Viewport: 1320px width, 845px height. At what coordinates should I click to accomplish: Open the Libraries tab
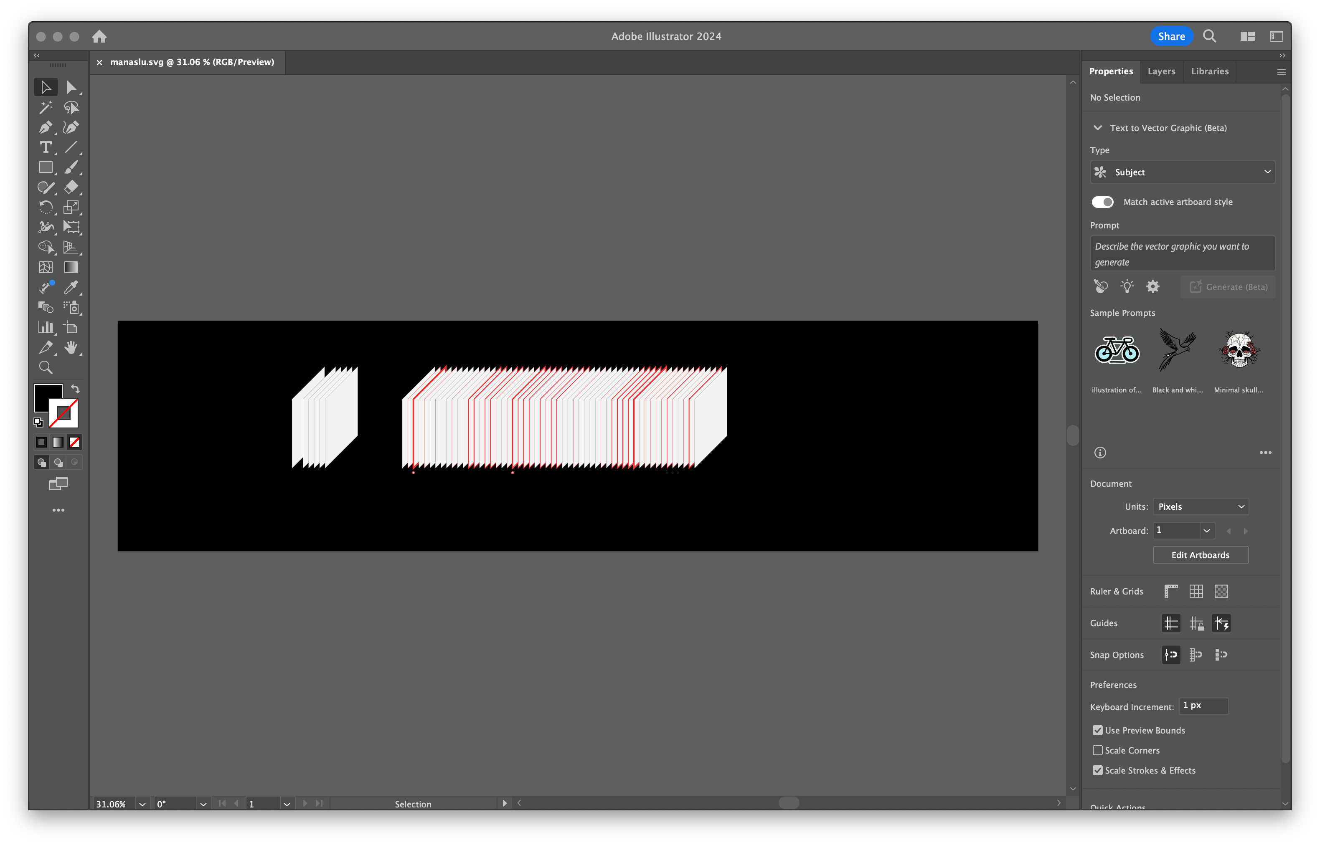tap(1209, 71)
